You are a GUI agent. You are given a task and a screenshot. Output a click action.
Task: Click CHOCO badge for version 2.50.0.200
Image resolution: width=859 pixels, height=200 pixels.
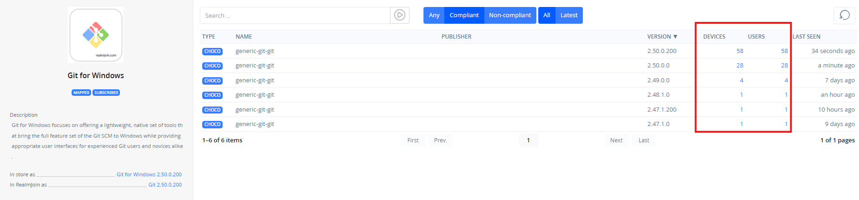pyautogui.click(x=212, y=51)
